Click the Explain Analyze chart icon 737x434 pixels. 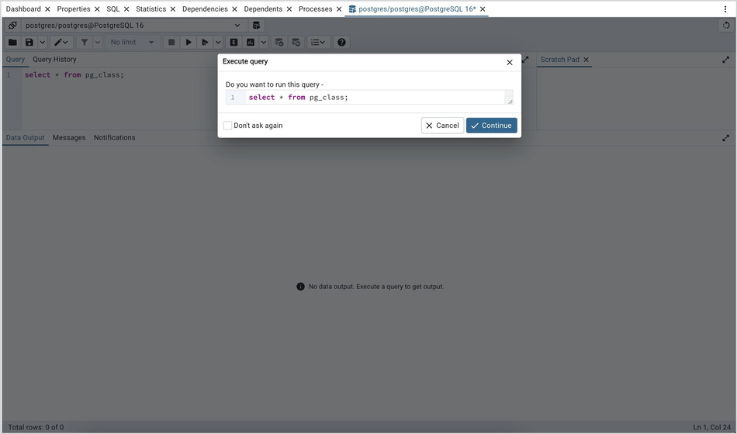[251, 43]
